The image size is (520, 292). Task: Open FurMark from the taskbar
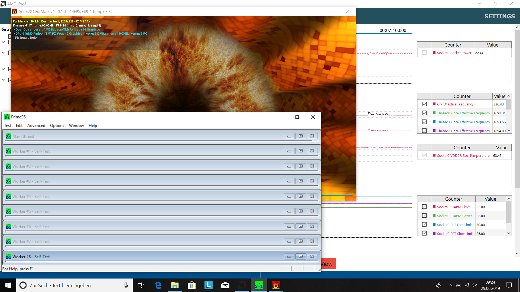(x=275, y=285)
